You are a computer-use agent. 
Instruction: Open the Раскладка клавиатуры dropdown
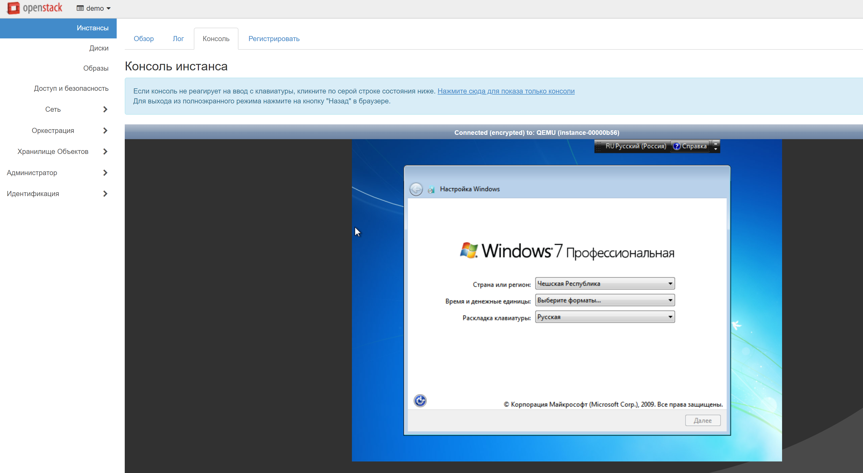coord(605,317)
